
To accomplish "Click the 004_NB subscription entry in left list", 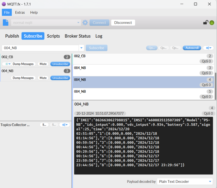I will pyautogui.click(x=36, y=75).
